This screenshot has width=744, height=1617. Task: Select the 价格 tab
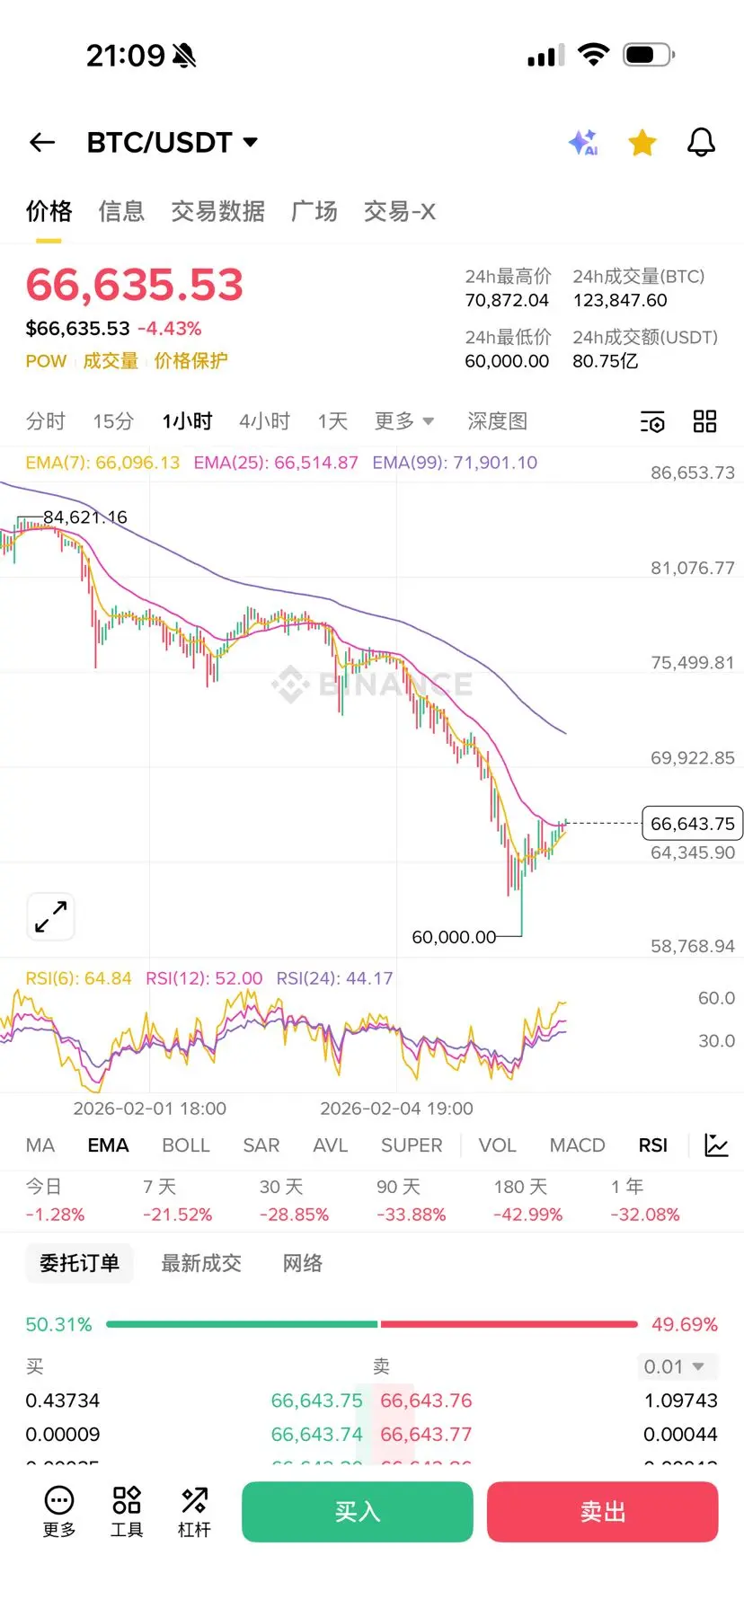[49, 211]
